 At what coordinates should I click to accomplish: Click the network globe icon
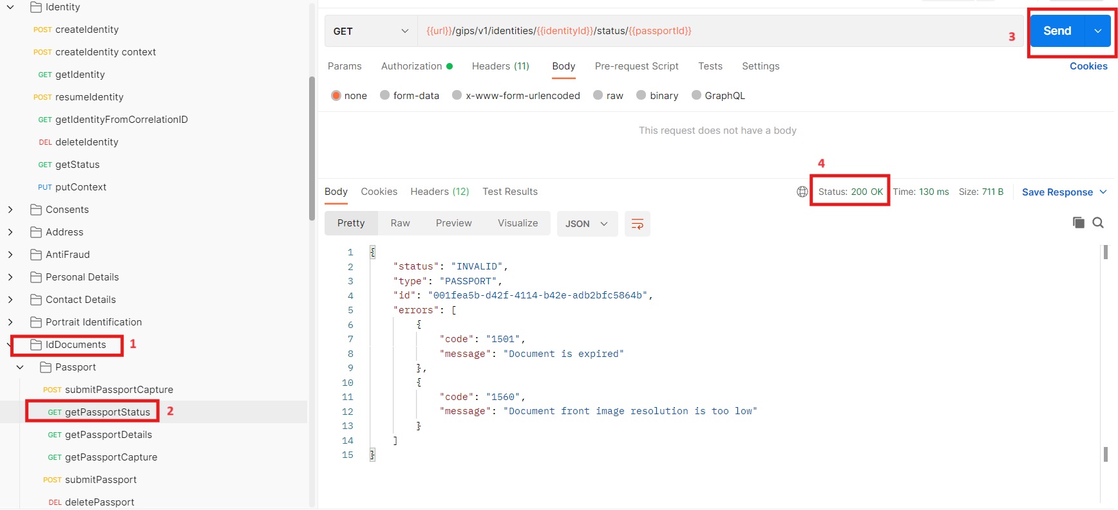pos(802,192)
